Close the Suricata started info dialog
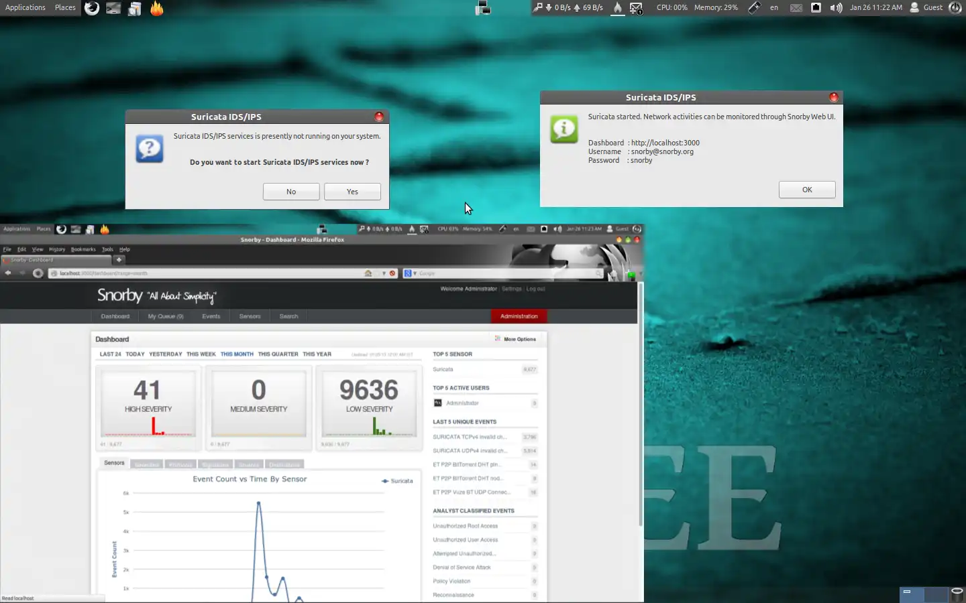Screen dimensions: 966x603 [x=834, y=97]
